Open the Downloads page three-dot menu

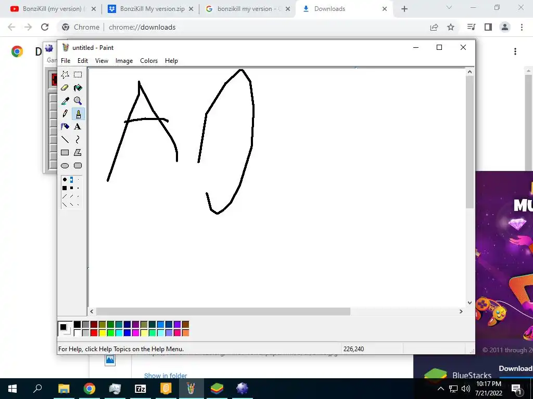click(x=515, y=51)
